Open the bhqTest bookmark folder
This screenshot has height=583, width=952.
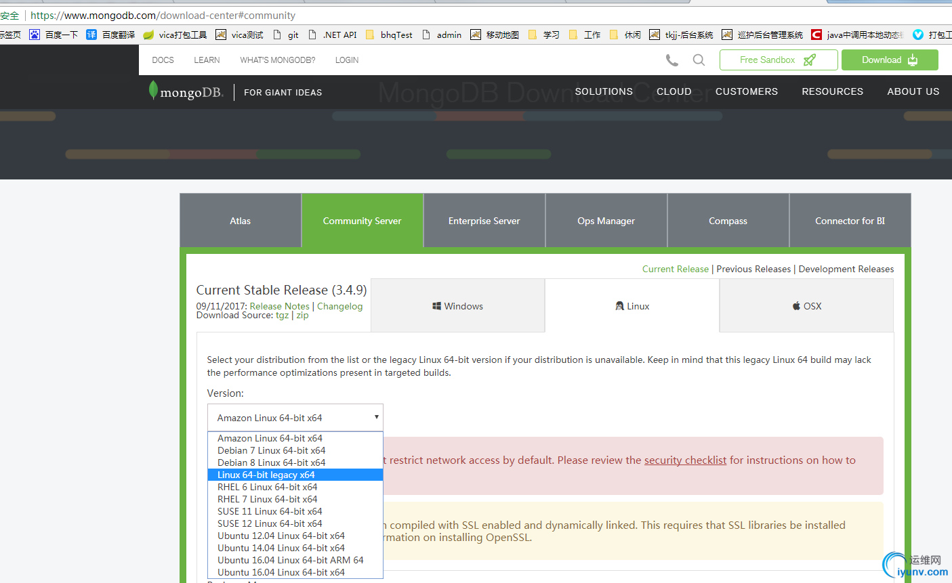[389, 35]
